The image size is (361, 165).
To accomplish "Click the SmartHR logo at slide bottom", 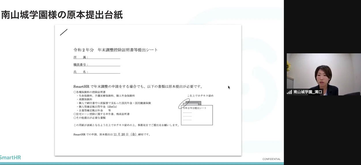I will point(10,158).
